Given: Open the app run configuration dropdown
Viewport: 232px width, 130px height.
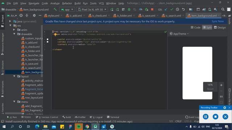Looking at the screenshot, I should point(67,10).
